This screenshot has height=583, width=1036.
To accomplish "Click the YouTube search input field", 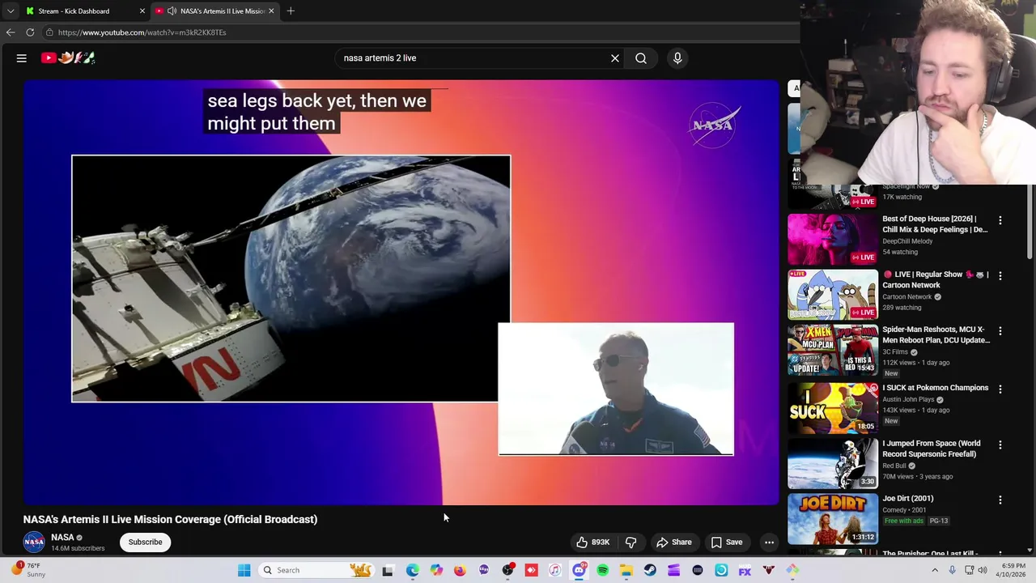I will 473,58.
